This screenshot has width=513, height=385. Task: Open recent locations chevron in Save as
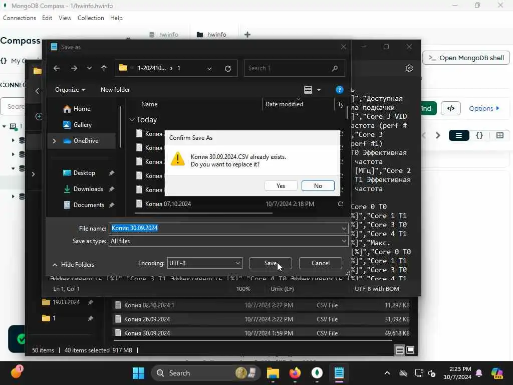click(89, 68)
